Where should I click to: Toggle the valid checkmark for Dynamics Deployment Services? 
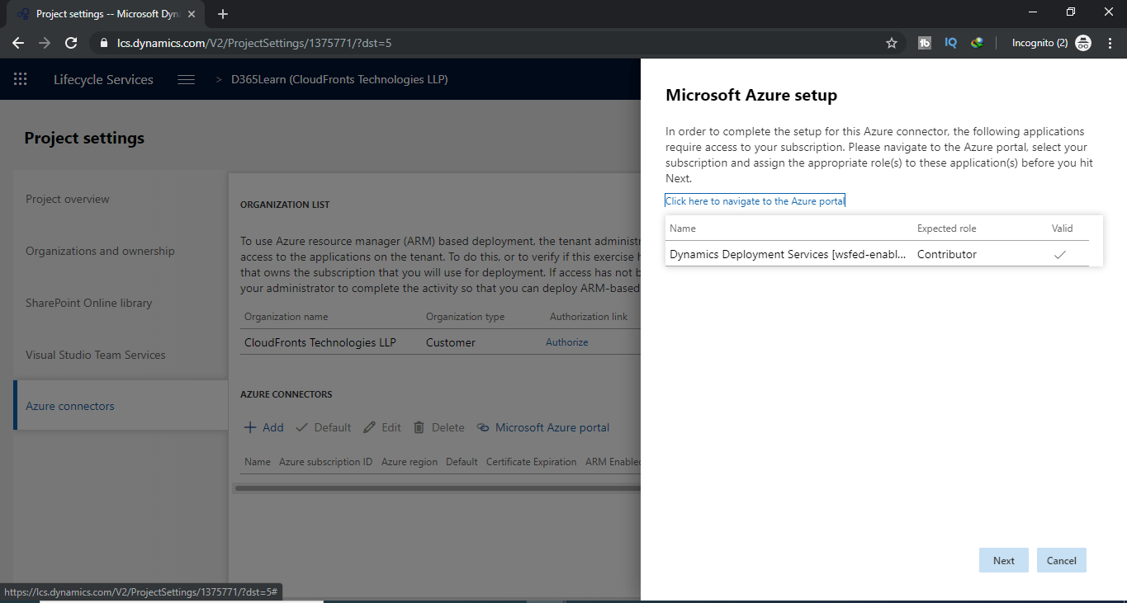(1060, 254)
